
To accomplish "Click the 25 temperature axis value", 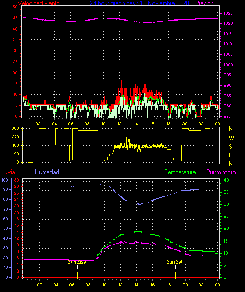I will 226,216.
